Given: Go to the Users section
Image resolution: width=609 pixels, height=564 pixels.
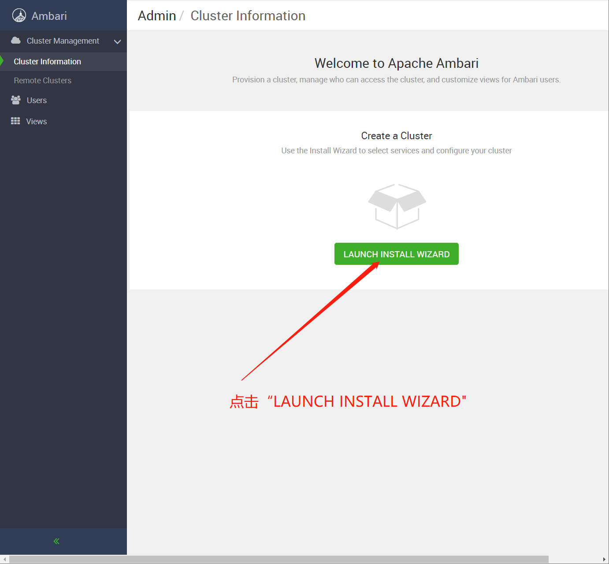Looking at the screenshot, I should [37, 100].
